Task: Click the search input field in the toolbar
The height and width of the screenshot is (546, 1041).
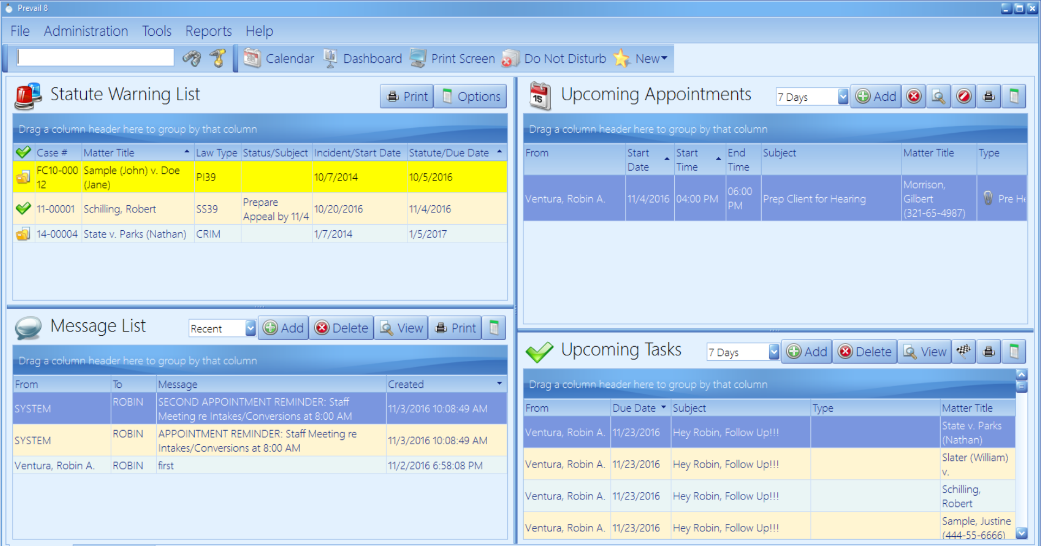Action: (95, 57)
